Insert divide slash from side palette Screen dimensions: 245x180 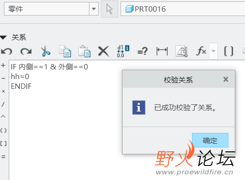point(3,104)
